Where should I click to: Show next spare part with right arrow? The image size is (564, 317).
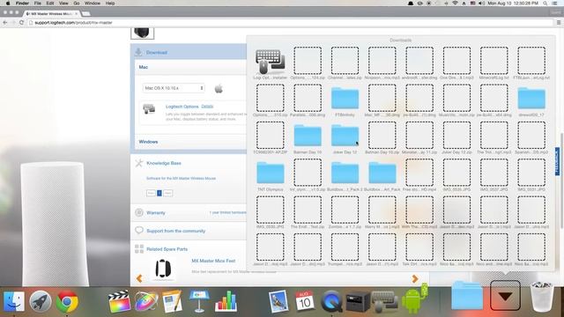coord(415,278)
